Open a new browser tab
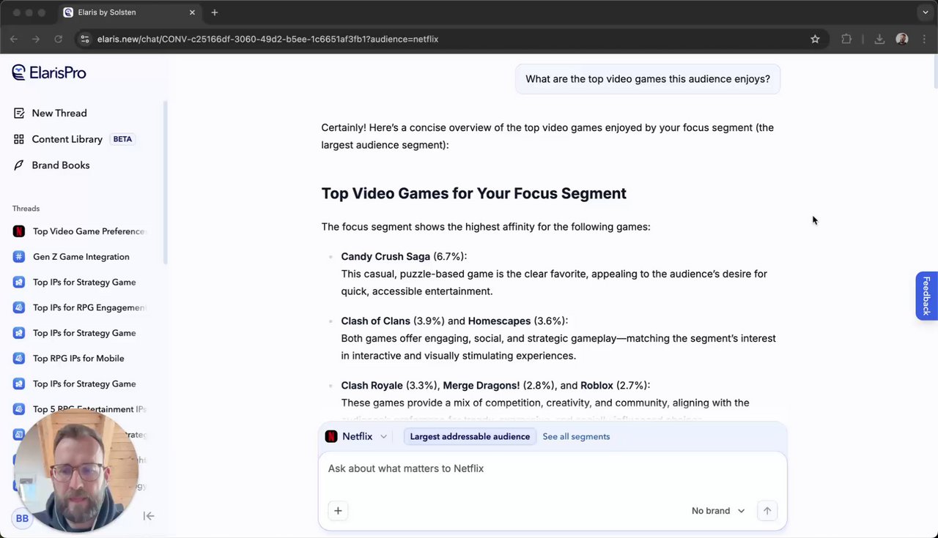The height and width of the screenshot is (538, 938). 215,12
